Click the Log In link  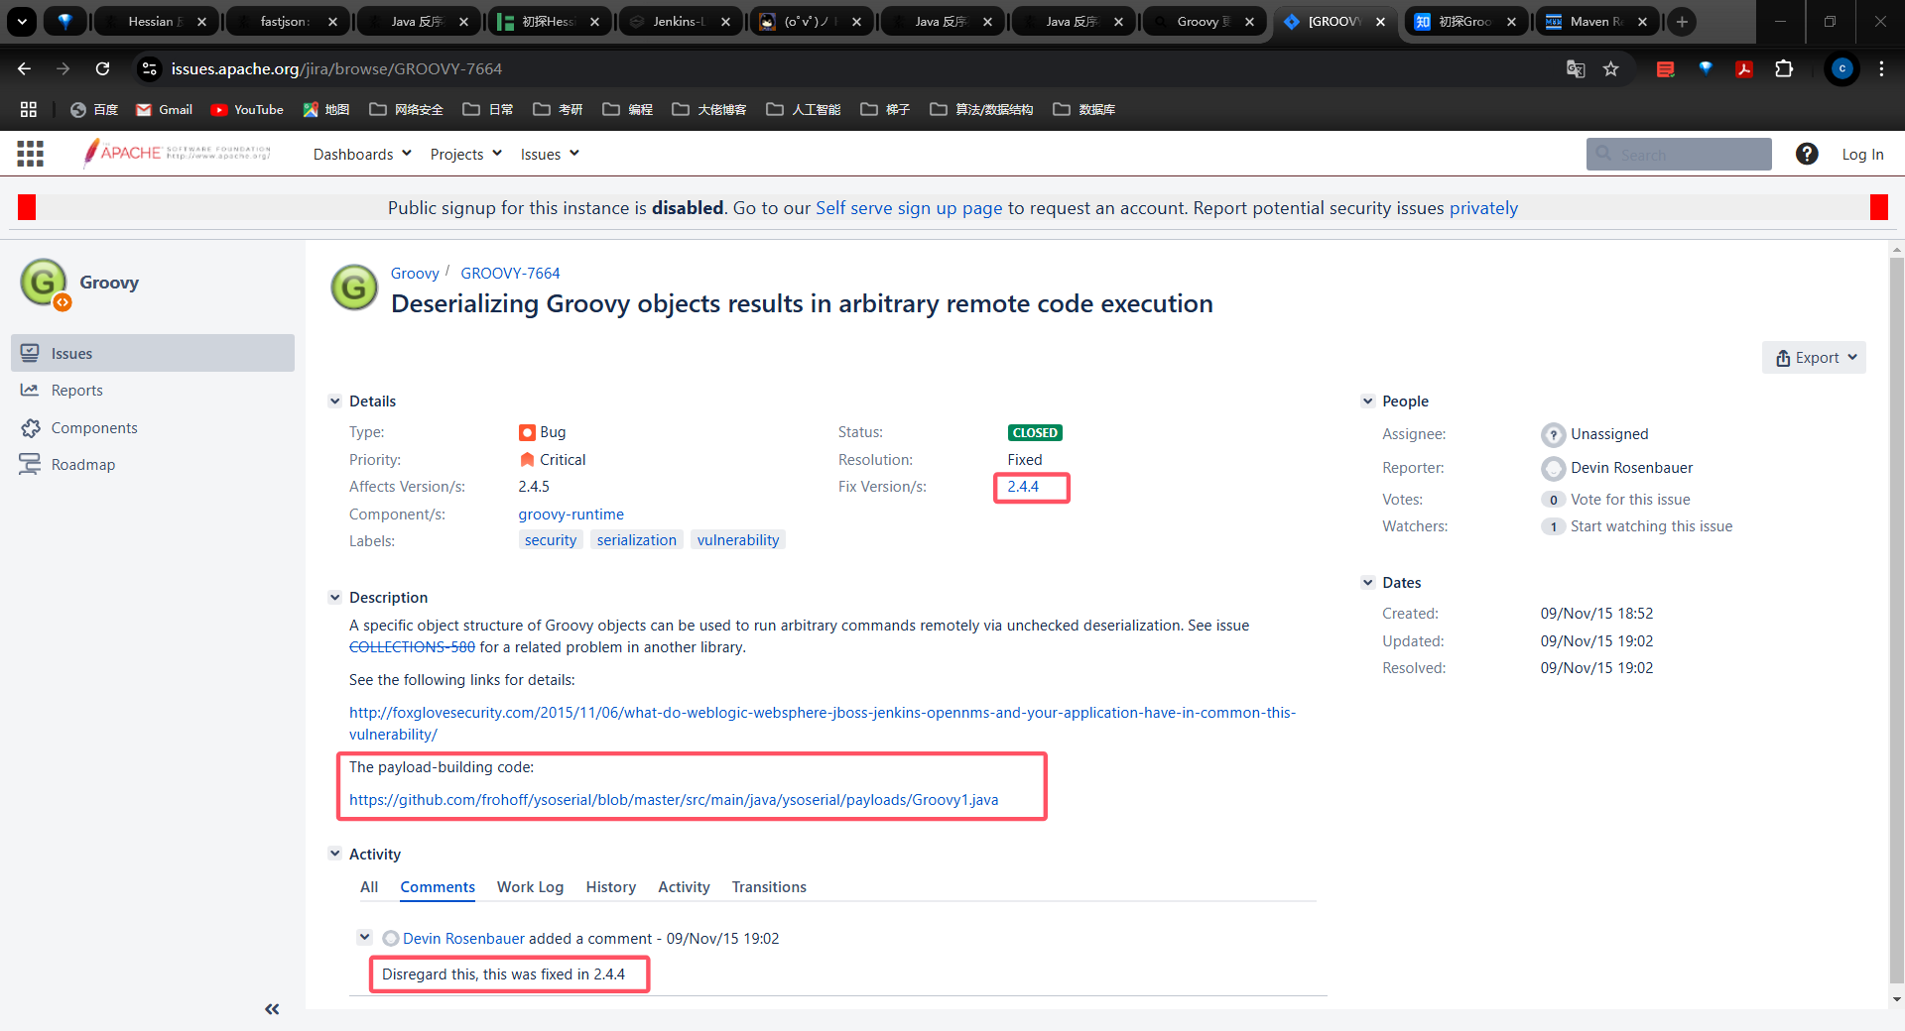pyautogui.click(x=1862, y=154)
